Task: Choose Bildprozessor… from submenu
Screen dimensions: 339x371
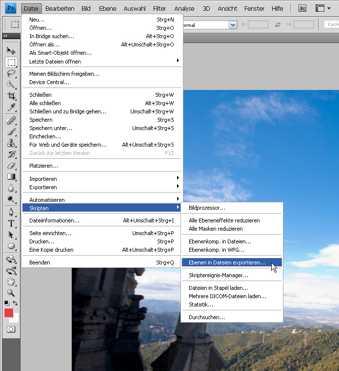Action: pos(232,208)
